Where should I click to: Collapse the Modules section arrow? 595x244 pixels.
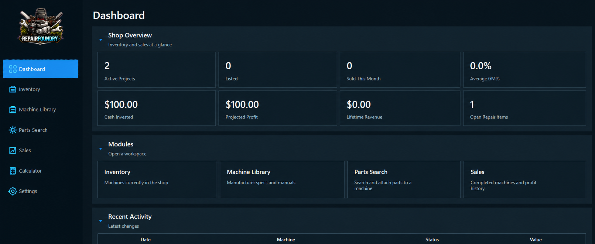[101, 149]
